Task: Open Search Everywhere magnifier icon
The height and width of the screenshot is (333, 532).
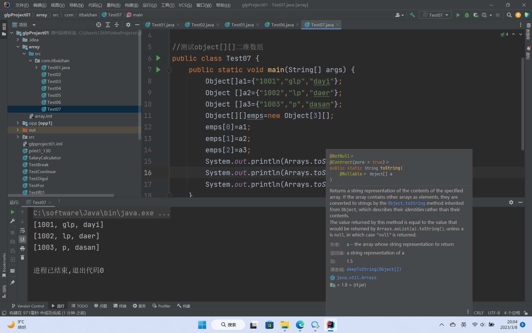Action: (509, 15)
